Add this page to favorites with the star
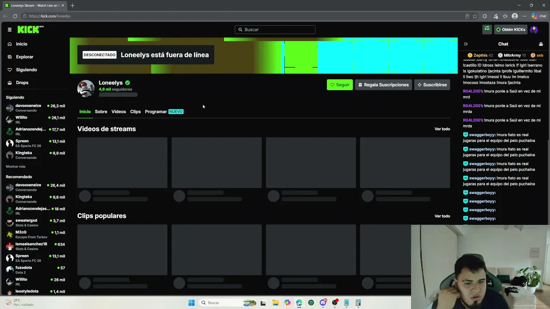Image resolution: width=550 pixels, height=309 pixels. tap(475, 16)
